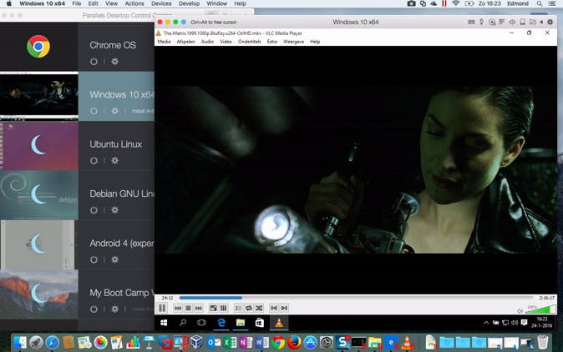Launch Microsoft Edge from Windows taskbar
The width and height of the screenshot is (563, 352).
point(221,323)
